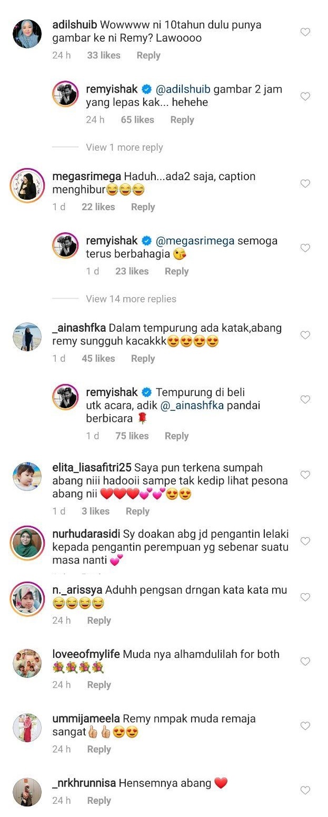The height and width of the screenshot is (817, 328).
Task: Open nurhudarasidi's profile avatar
Action: [27, 543]
